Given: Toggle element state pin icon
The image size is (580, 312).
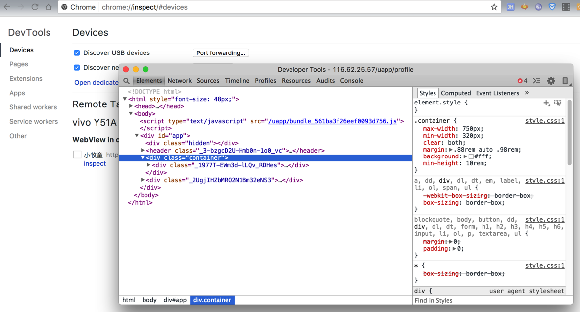Looking at the screenshot, I should point(558,103).
